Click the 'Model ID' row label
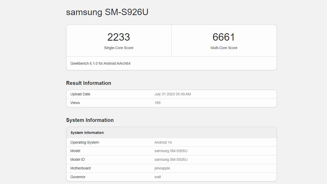This screenshot has width=327, height=184. pos(77,159)
